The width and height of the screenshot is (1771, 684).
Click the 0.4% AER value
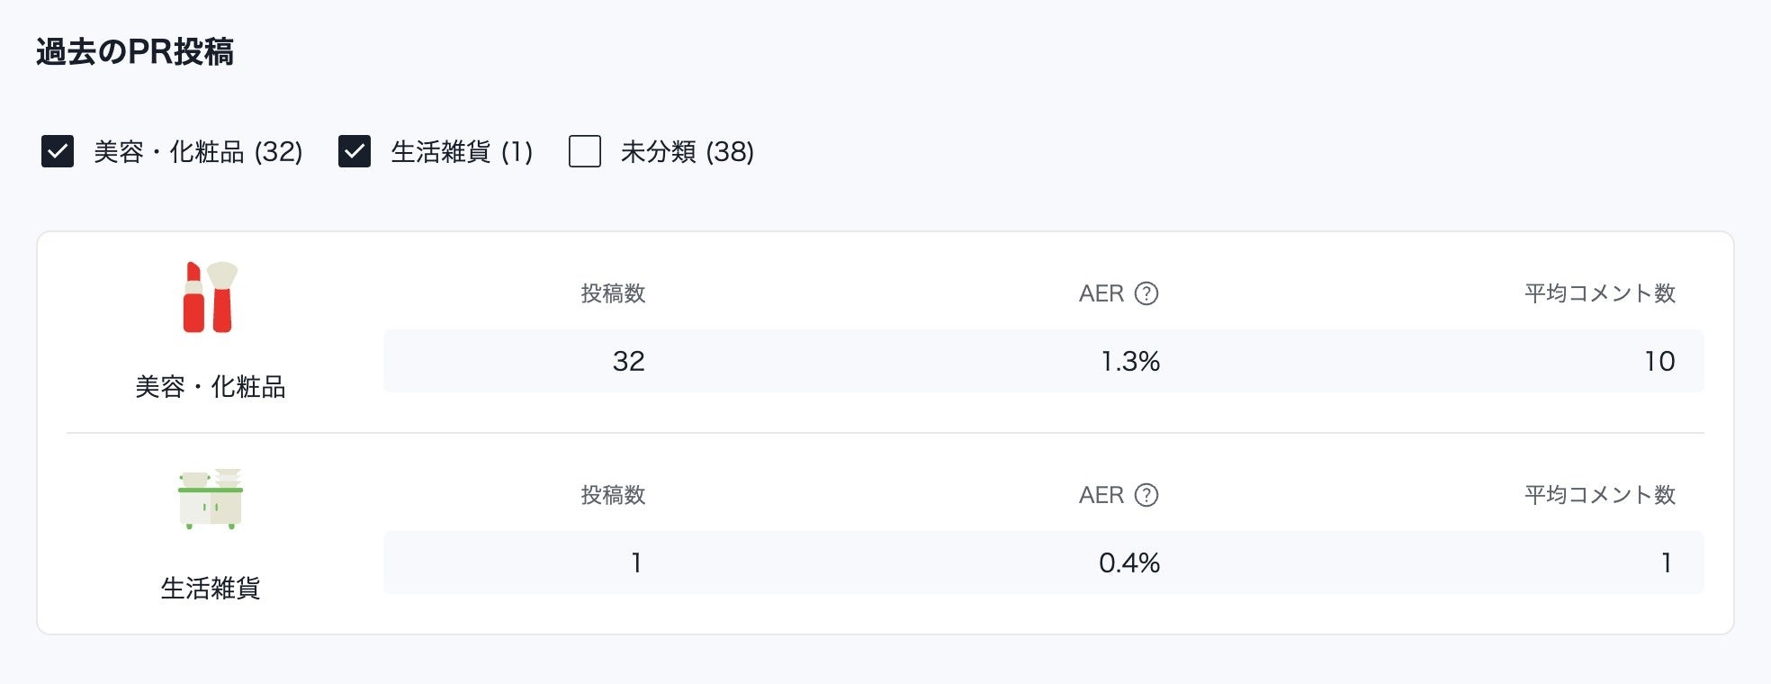click(x=1128, y=563)
